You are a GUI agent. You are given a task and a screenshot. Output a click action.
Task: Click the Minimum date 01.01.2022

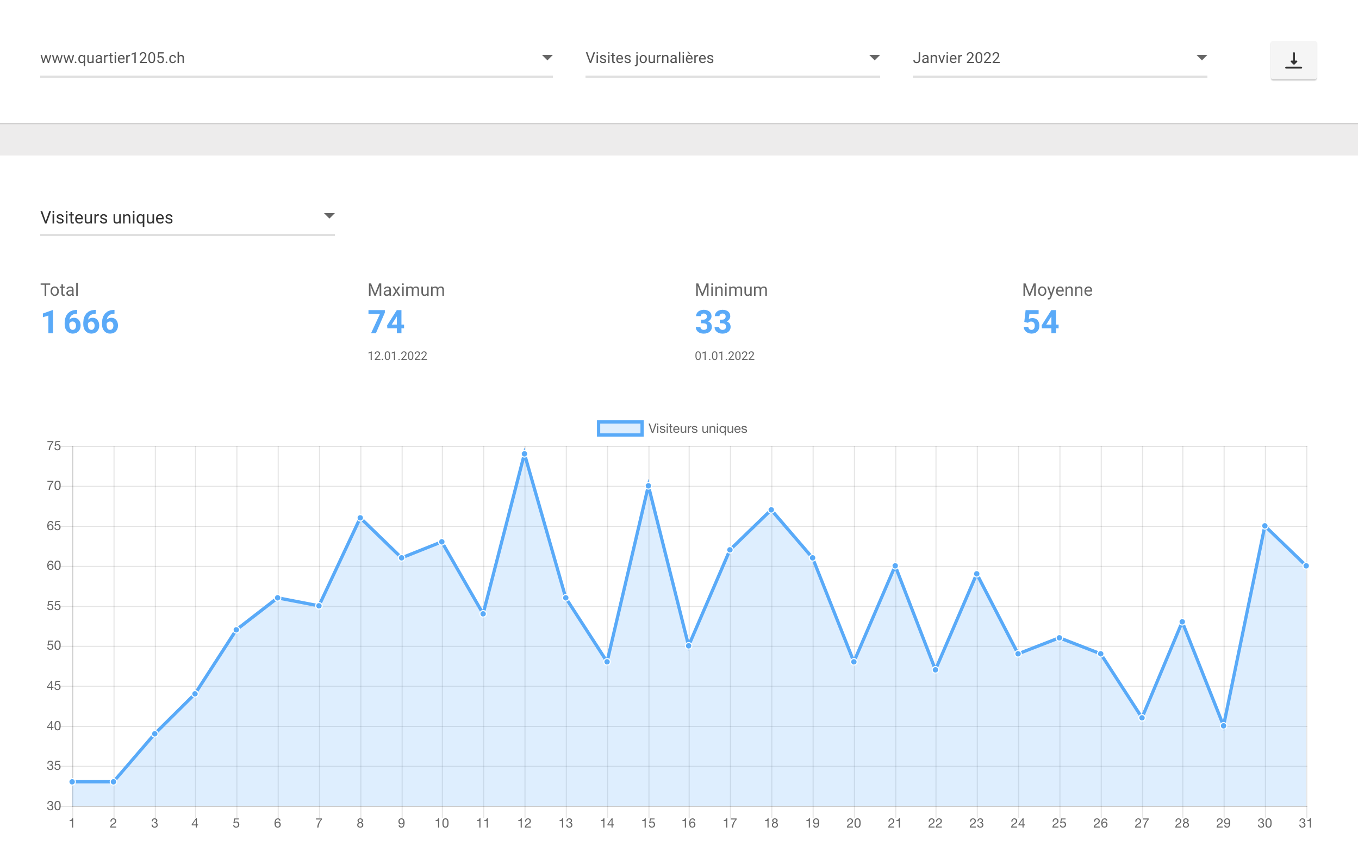[x=725, y=356]
